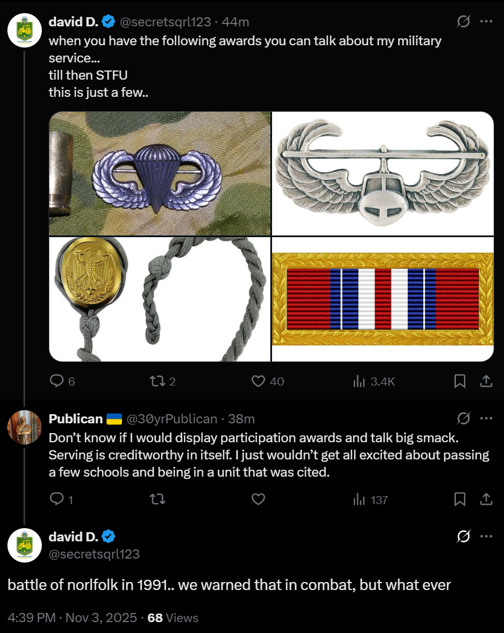Image resolution: width=504 pixels, height=633 pixels.
Task: Click Publican's profile avatar
Action: tap(25, 427)
